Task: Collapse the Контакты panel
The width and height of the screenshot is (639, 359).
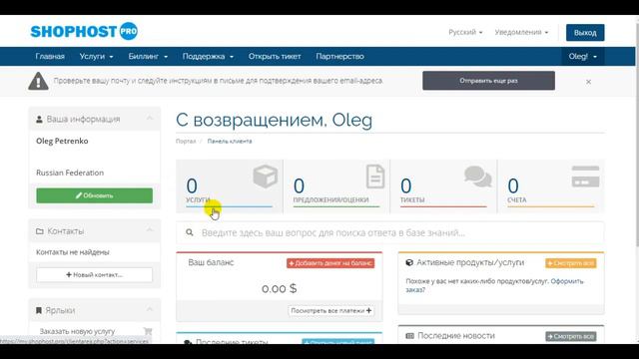Action: point(150,230)
